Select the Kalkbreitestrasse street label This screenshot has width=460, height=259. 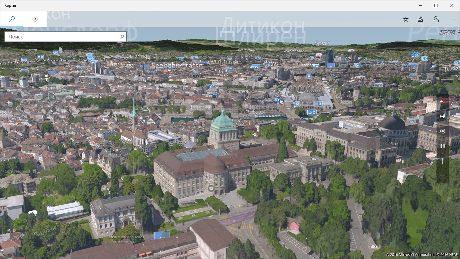click(121, 64)
